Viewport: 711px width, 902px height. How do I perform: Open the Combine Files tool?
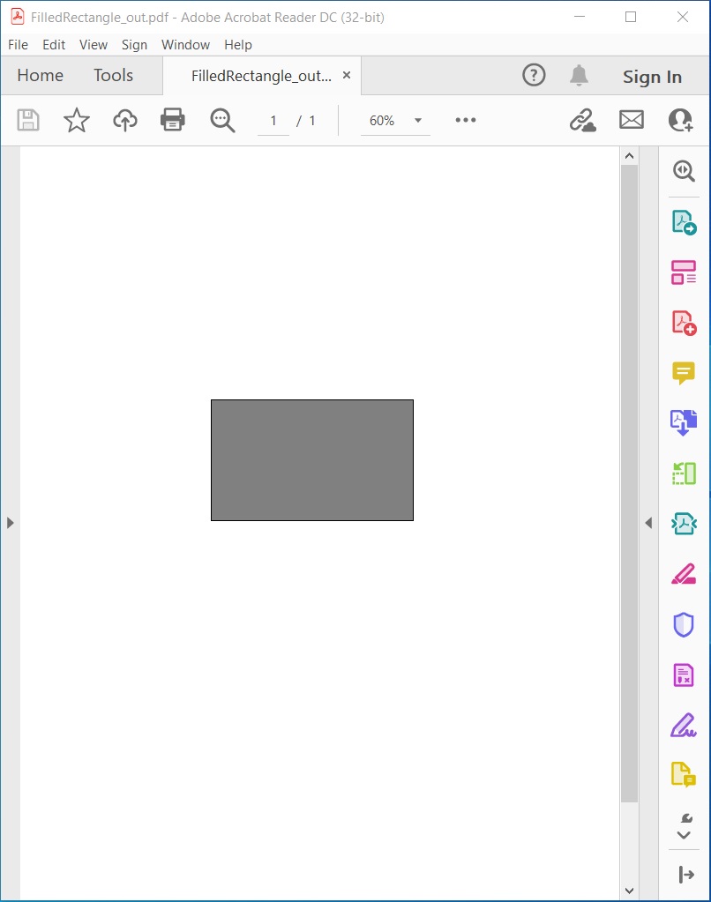[x=684, y=421]
